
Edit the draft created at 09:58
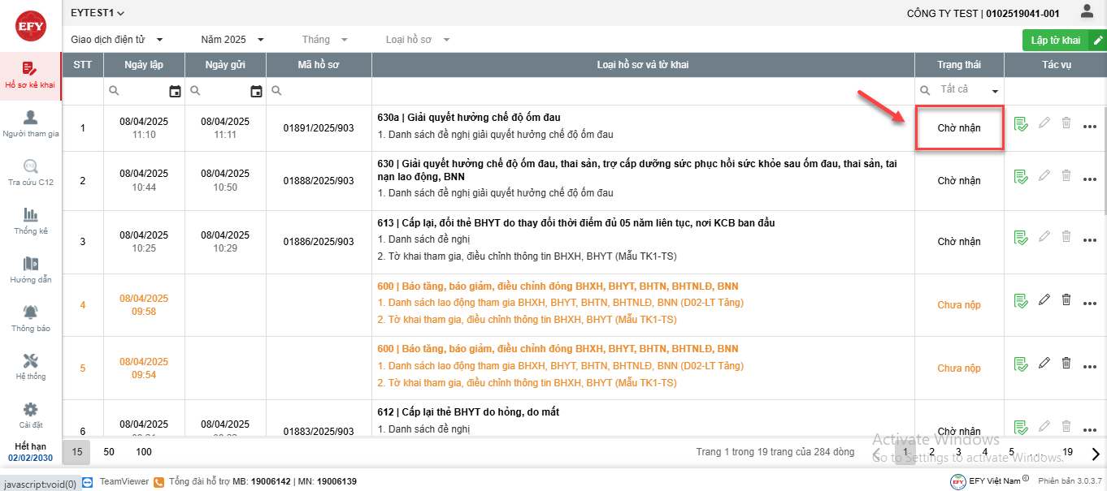(1044, 300)
